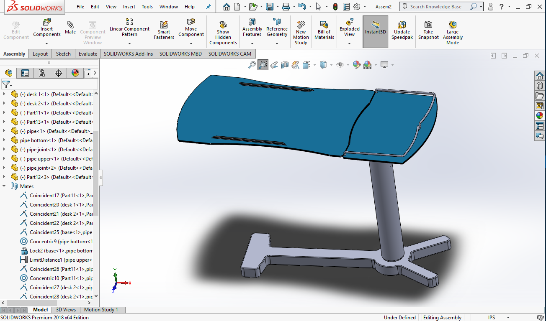Select the Mate tool
Screen dimensions: 546x321
tap(70, 28)
